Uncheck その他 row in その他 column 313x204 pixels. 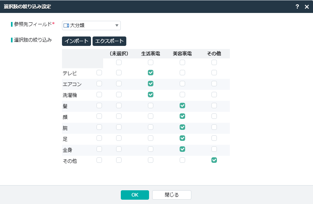(214, 160)
